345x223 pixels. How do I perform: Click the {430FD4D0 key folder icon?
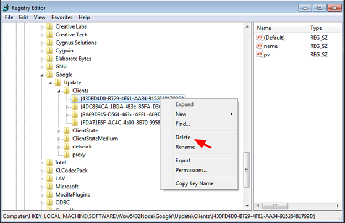(75, 99)
